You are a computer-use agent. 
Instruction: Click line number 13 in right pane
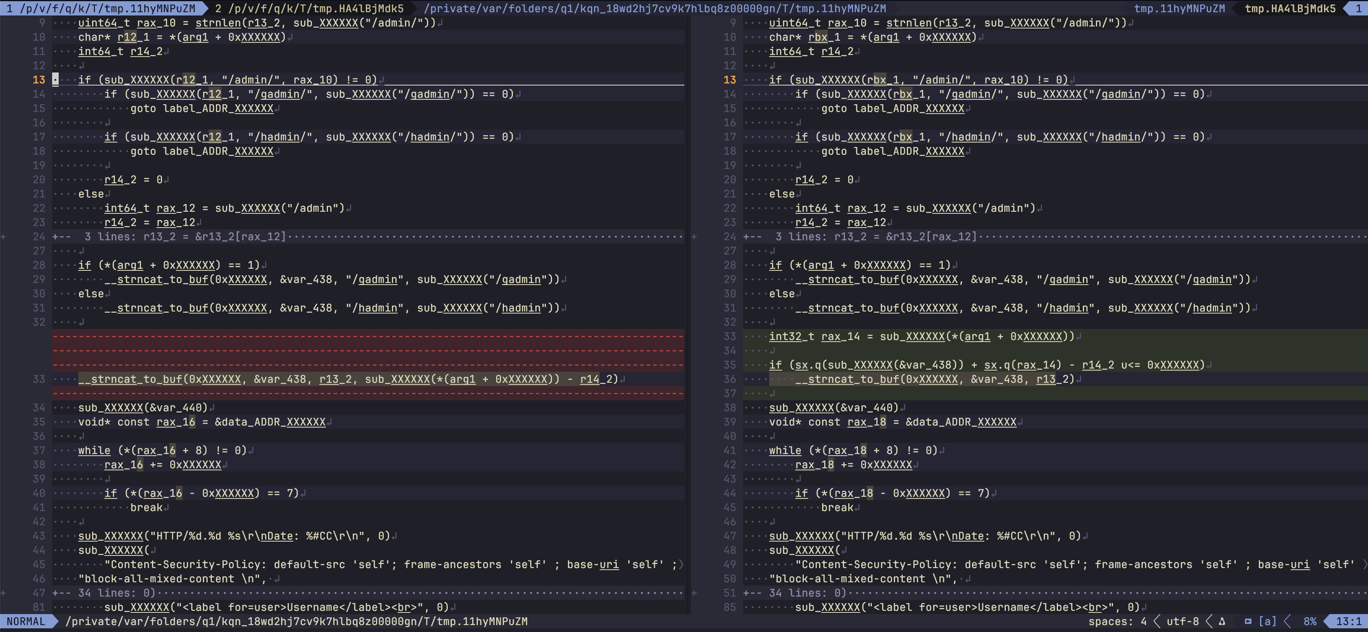point(730,79)
